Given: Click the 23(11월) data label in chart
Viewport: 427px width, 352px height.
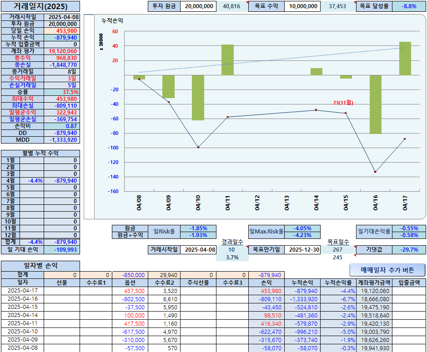Looking at the screenshot, I should click(x=343, y=103).
